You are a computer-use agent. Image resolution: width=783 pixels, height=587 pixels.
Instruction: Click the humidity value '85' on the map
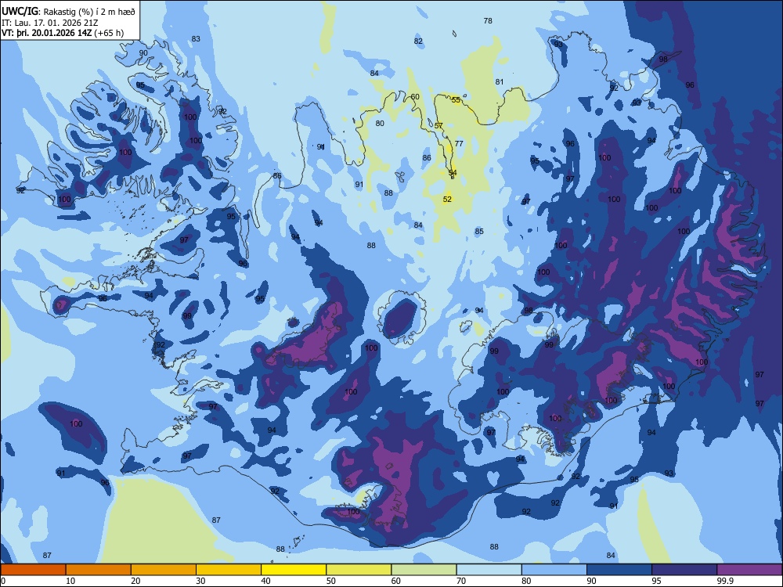479,231
